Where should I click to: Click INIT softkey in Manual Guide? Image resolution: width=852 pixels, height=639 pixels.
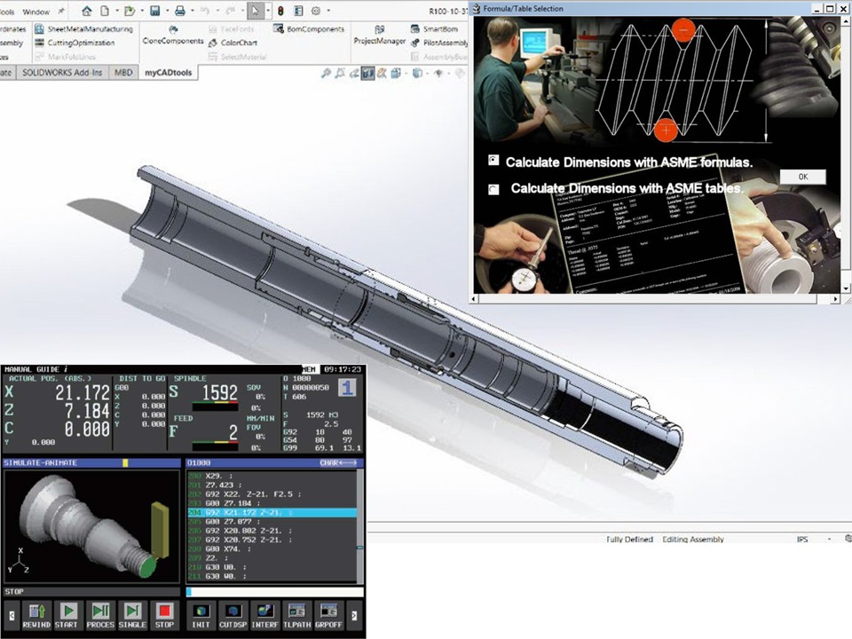[201, 616]
